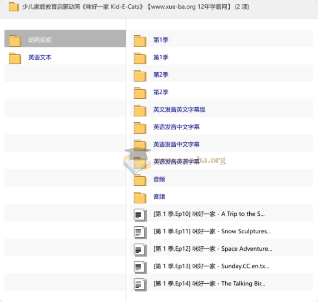
Task: Open the 动画视频 tree item label
Action: click(40, 40)
